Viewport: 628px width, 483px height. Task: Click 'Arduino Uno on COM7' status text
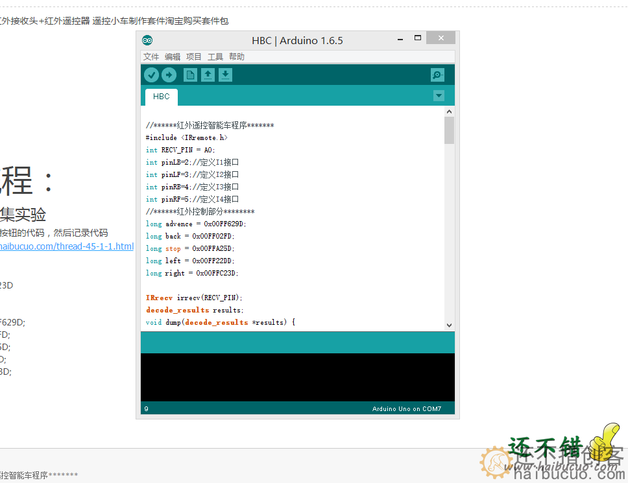pyautogui.click(x=407, y=408)
